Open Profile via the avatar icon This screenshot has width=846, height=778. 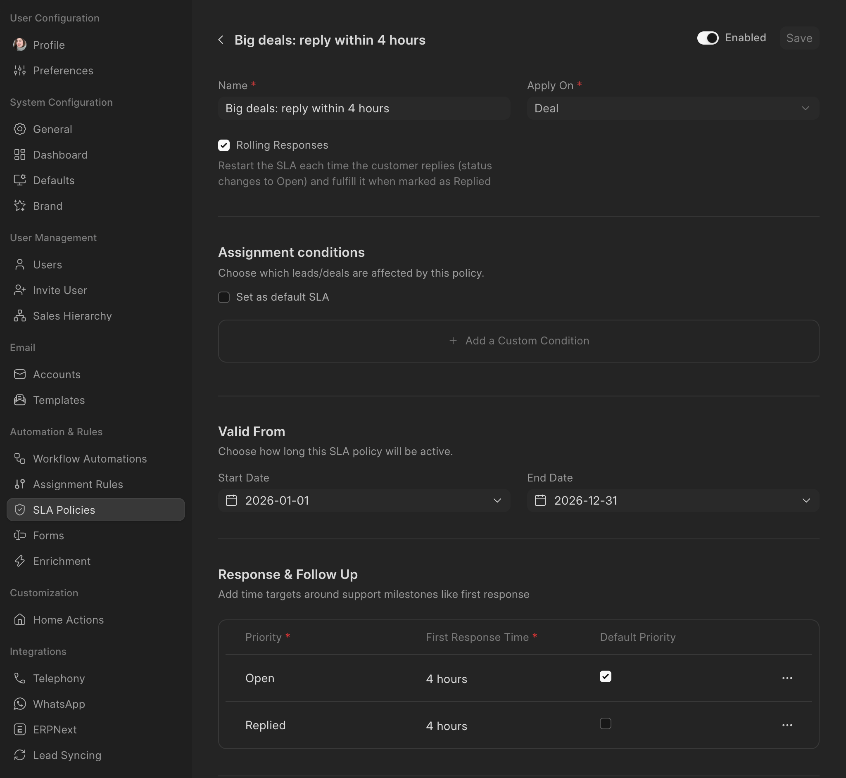coord(20,45)
